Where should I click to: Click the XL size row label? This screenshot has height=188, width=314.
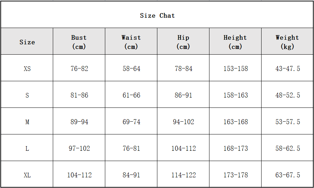click(x=27, y=175)
